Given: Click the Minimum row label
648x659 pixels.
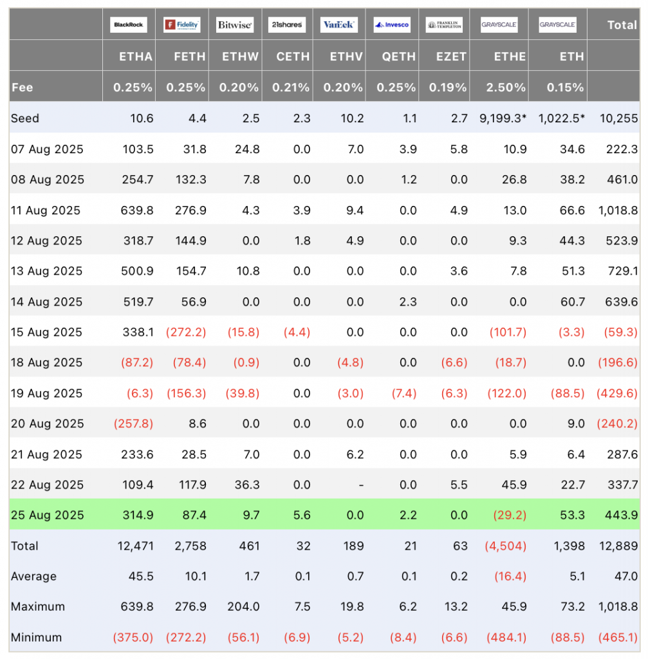Looking at the screenshot, I should (36, 637).
